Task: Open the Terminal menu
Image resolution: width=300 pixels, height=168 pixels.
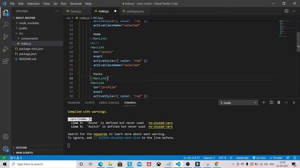Action: 75,4
